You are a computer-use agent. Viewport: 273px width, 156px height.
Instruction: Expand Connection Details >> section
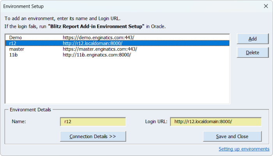click(93, 137)
